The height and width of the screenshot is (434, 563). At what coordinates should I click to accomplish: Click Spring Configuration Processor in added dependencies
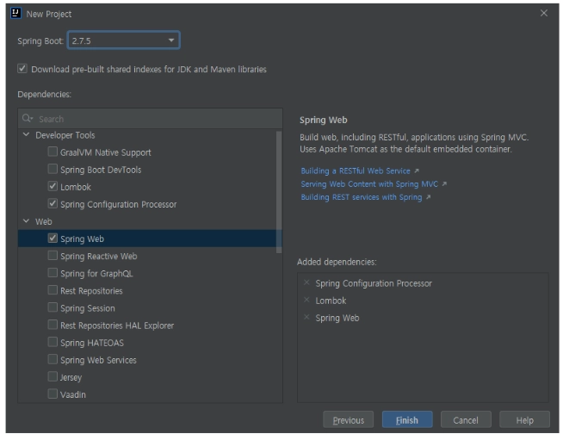[374, 283]
